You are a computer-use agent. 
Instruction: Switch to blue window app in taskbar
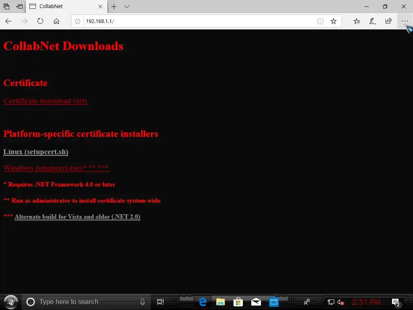[274, 302]
